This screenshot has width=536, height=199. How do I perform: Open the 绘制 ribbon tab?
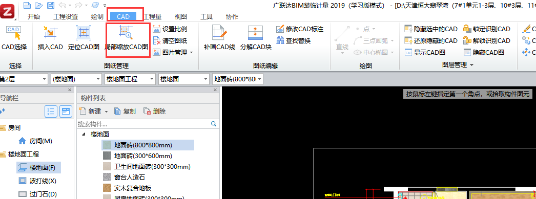(97, 16)
